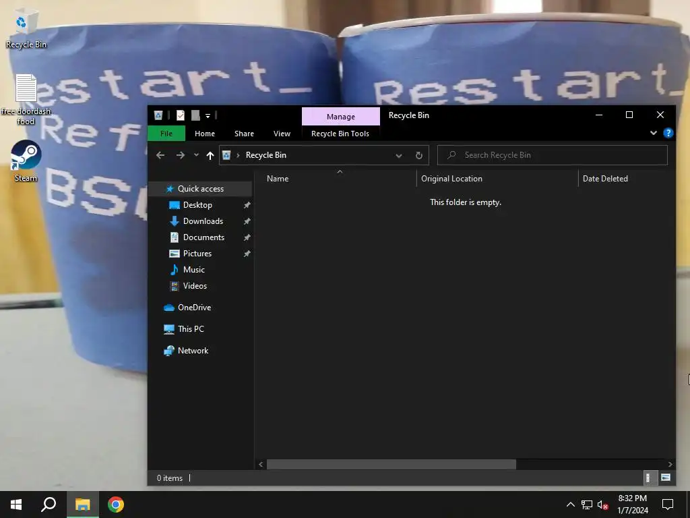690x518 pixels.
Task: Click the Properties quick access toolbar icon
Action: (181, 115)
